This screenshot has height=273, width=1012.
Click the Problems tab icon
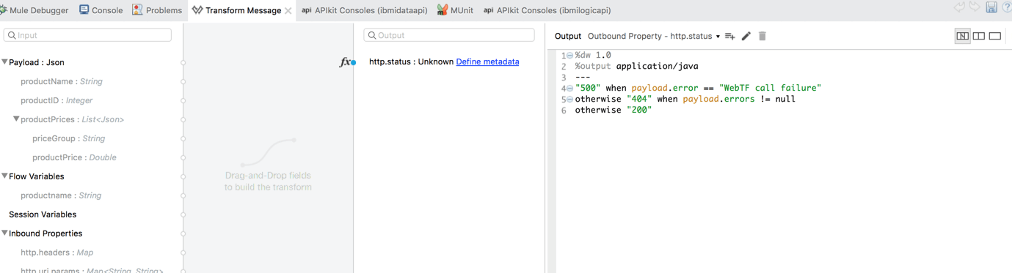pos(137,10)
